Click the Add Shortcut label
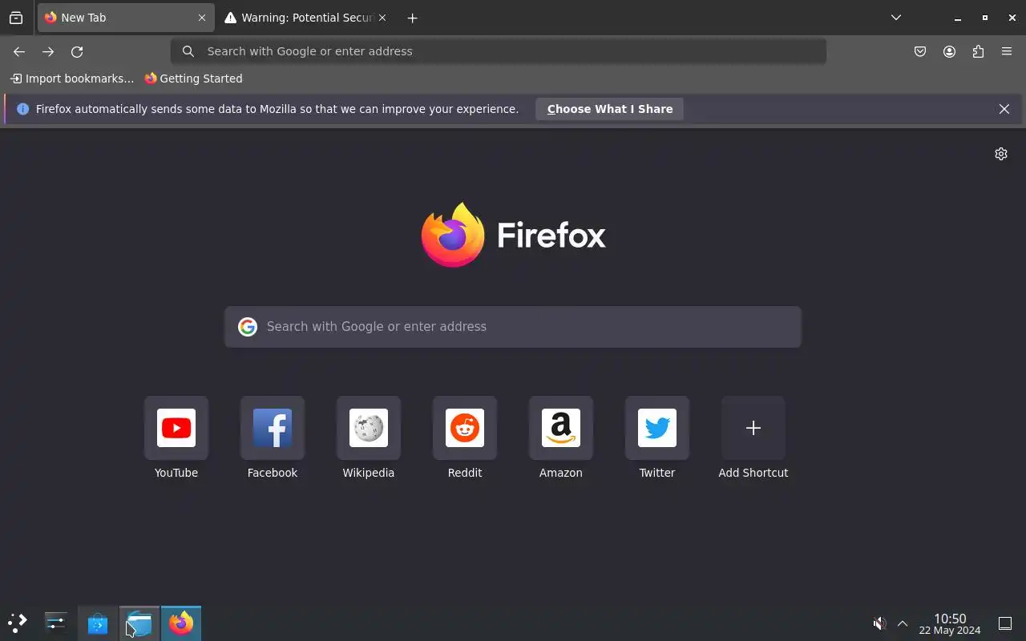The image size is (1026, 641). [753, 473]
